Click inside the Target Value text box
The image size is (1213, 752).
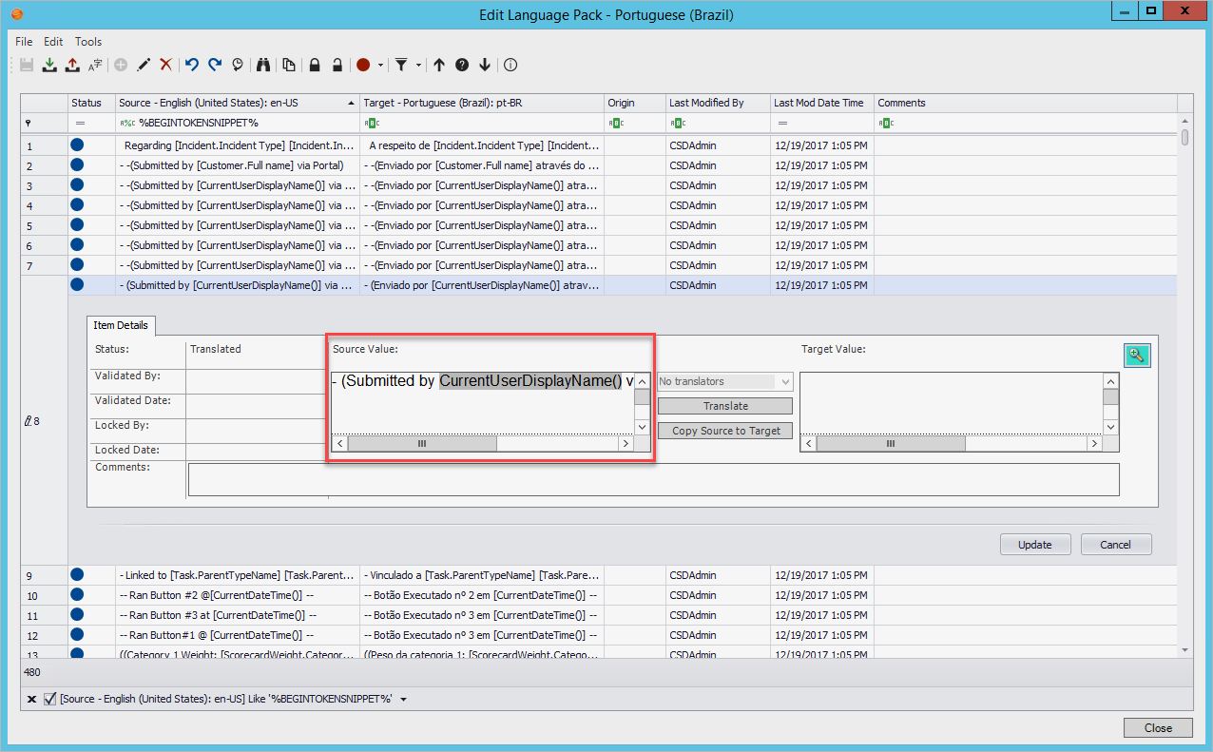951,403
